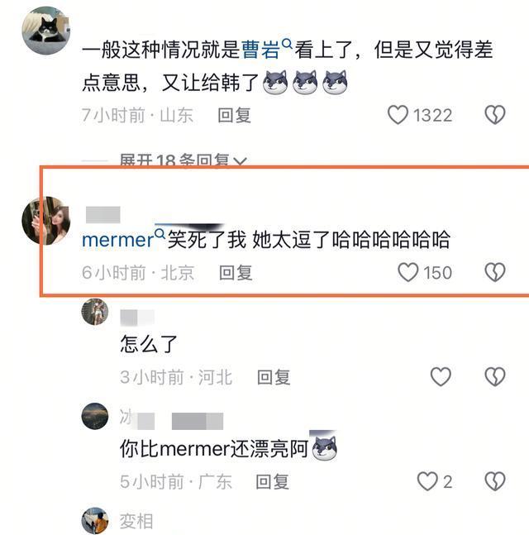The height and width of the screenshot is (535, 529).
Task: Reply to the 河北 comment via 回复
Action: (x=274, y=377)
